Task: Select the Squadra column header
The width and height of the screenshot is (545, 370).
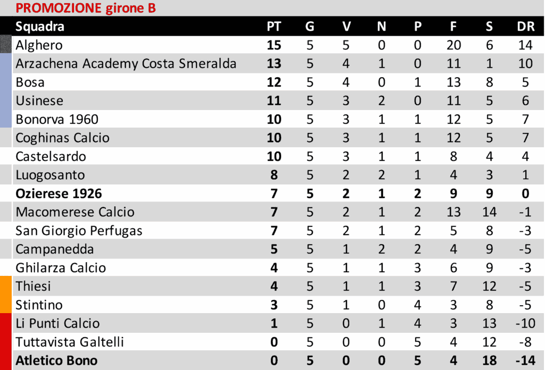Action: 40,27
